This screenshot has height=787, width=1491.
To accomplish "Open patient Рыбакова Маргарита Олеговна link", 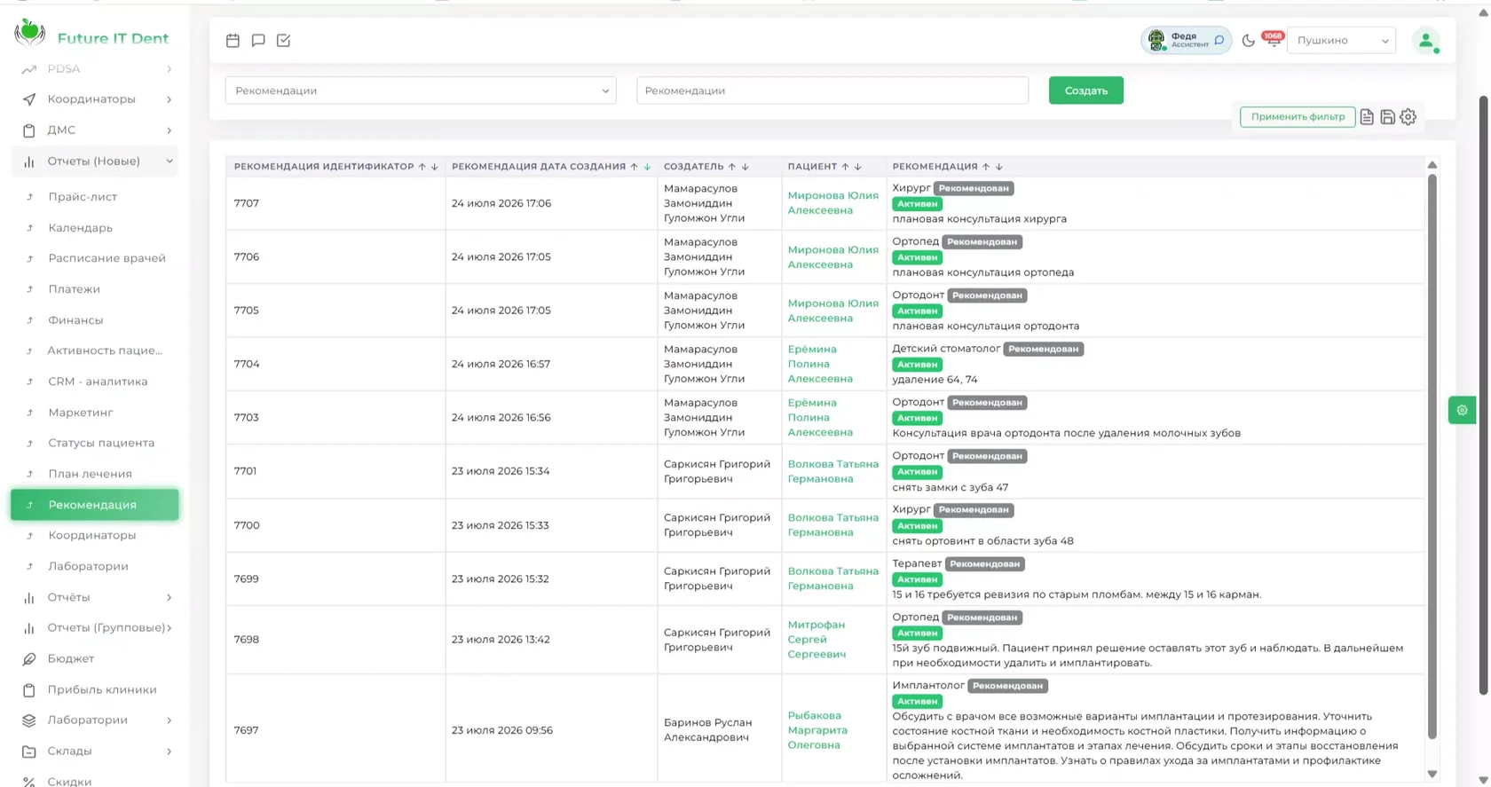I will [817, 730].
